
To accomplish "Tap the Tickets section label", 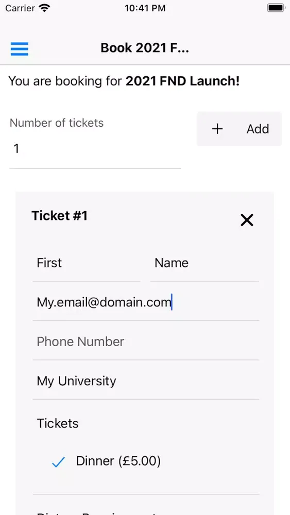I will tap(58, 424).
